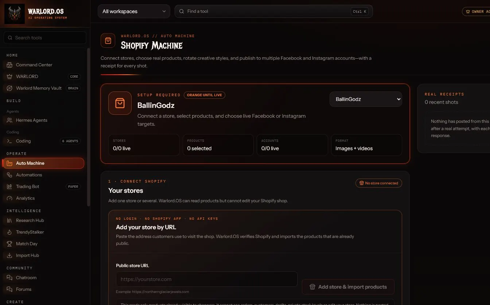Click the store icon in No store connected badge

point(362,183)
